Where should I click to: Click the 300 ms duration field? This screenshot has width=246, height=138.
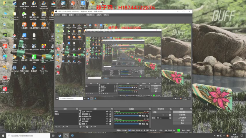click(163, 118)
